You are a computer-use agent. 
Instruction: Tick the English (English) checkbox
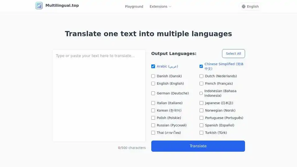tap(153, 83)
